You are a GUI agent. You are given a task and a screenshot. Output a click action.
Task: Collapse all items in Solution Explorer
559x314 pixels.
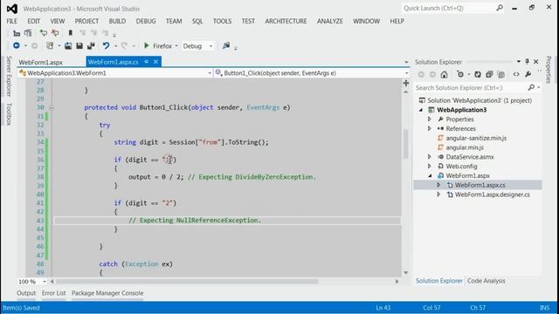point(489,74)
